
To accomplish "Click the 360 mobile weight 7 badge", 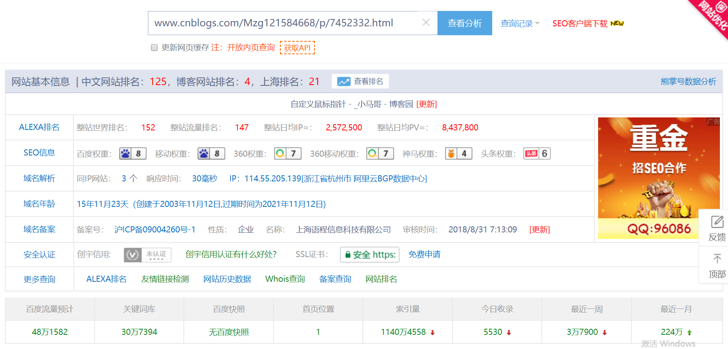I will pyautogui.click(x=380, y=153).
